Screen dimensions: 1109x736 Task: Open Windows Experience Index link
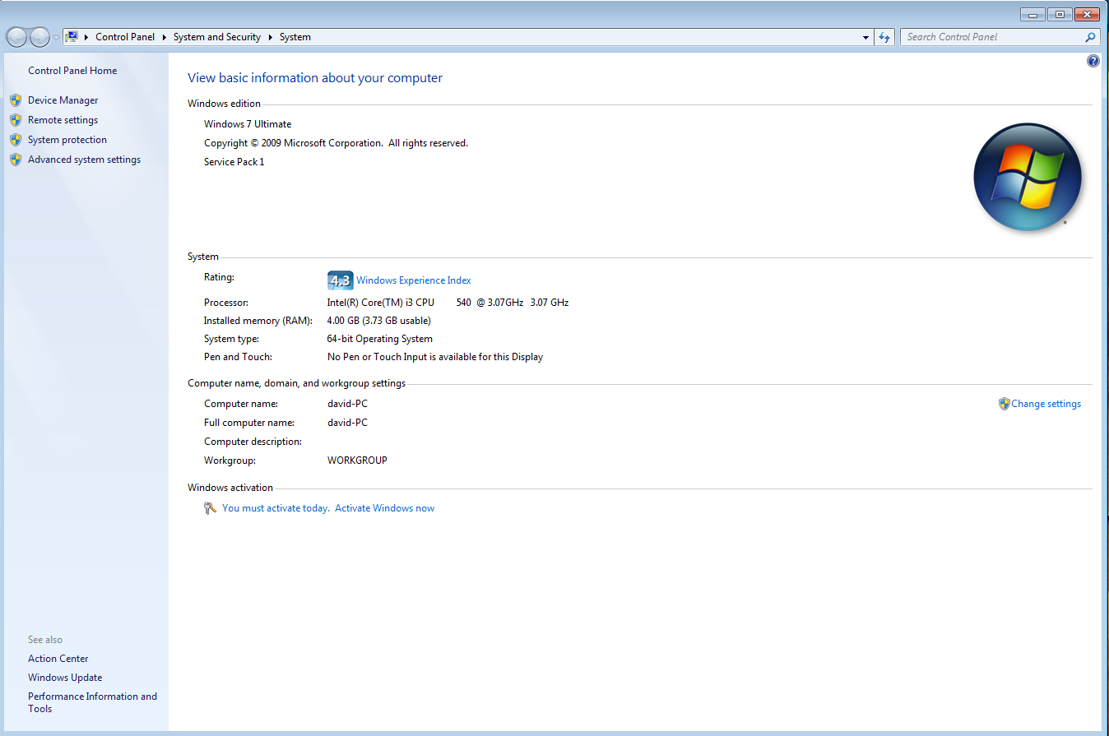coord(414,280)
